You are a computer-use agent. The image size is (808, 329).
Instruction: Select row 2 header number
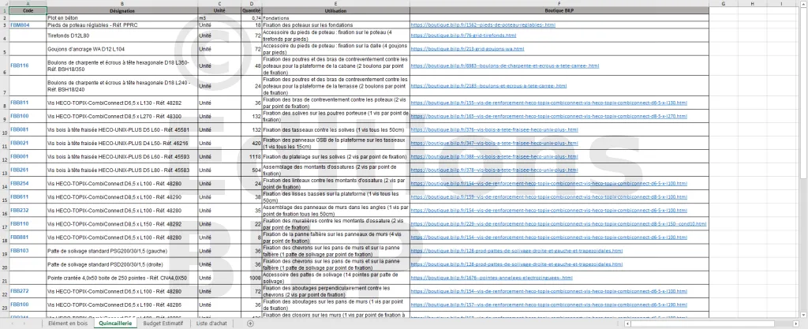4,17
